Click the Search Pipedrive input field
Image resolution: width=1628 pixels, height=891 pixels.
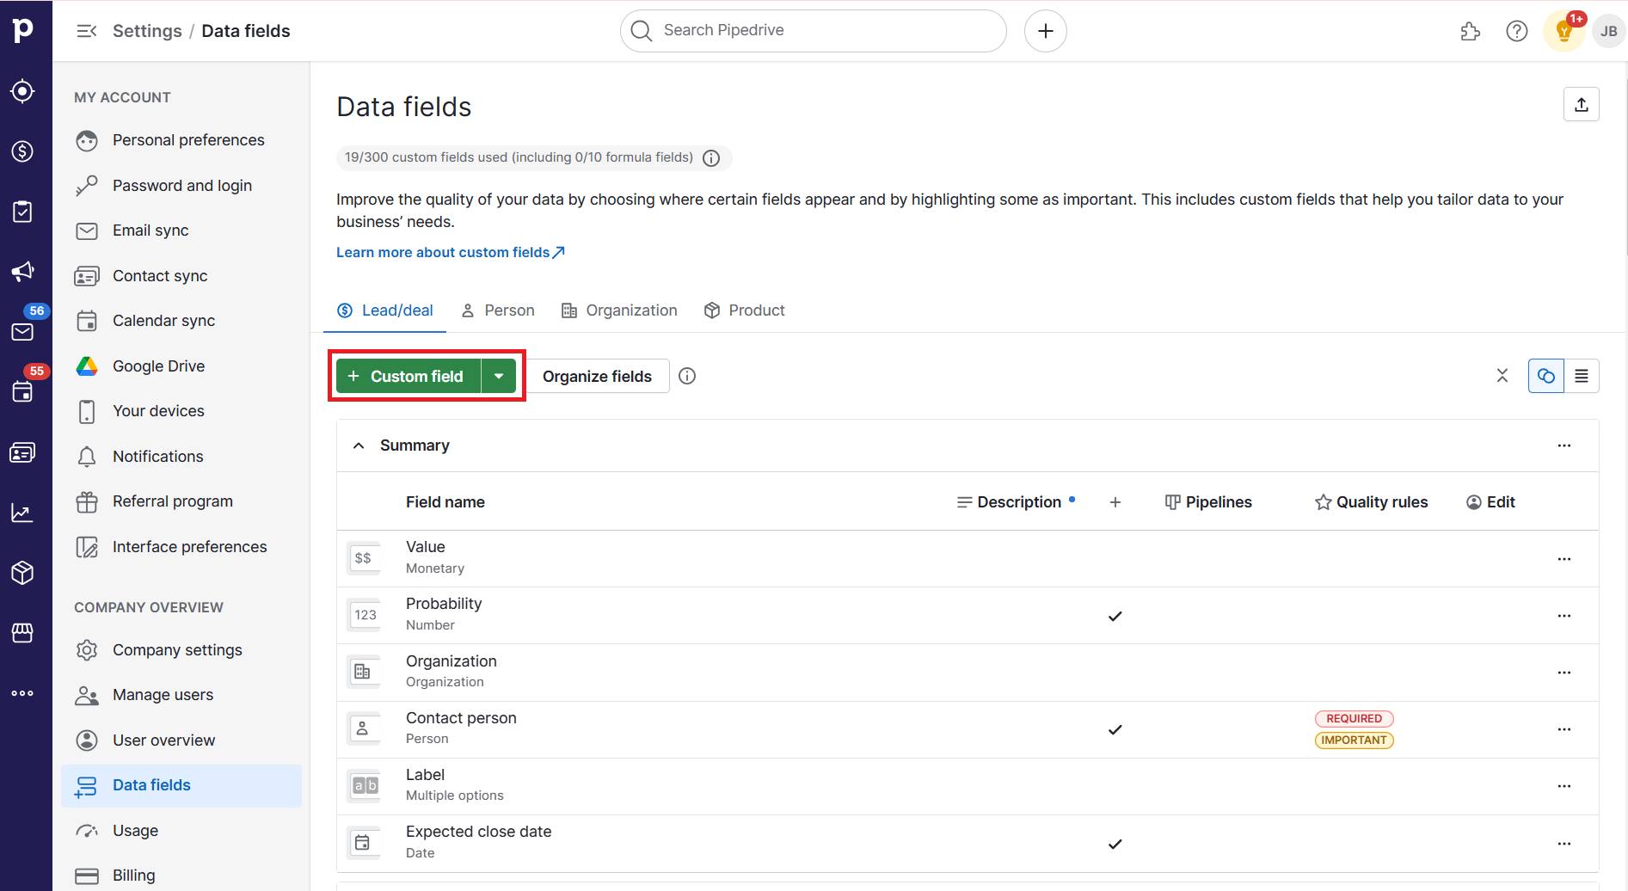pos(813,31)
